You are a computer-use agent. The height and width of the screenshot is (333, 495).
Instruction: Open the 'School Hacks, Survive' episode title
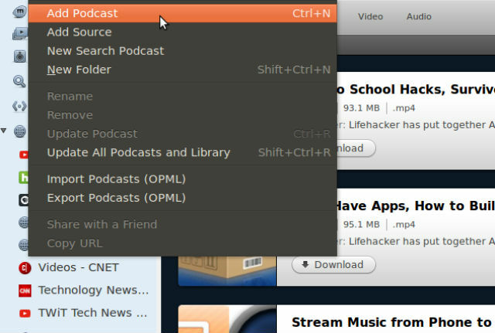(x=416, y=90)
